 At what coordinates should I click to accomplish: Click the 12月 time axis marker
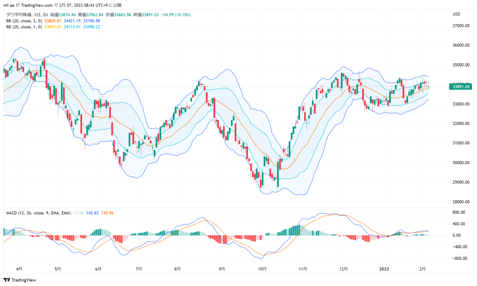tap(343, 269)
